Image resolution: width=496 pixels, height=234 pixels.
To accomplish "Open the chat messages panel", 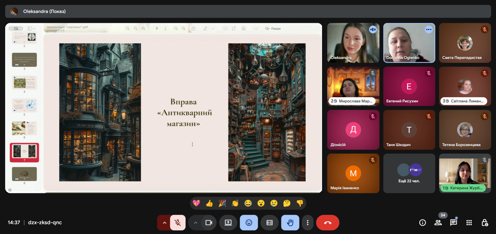I will (453, 223).
